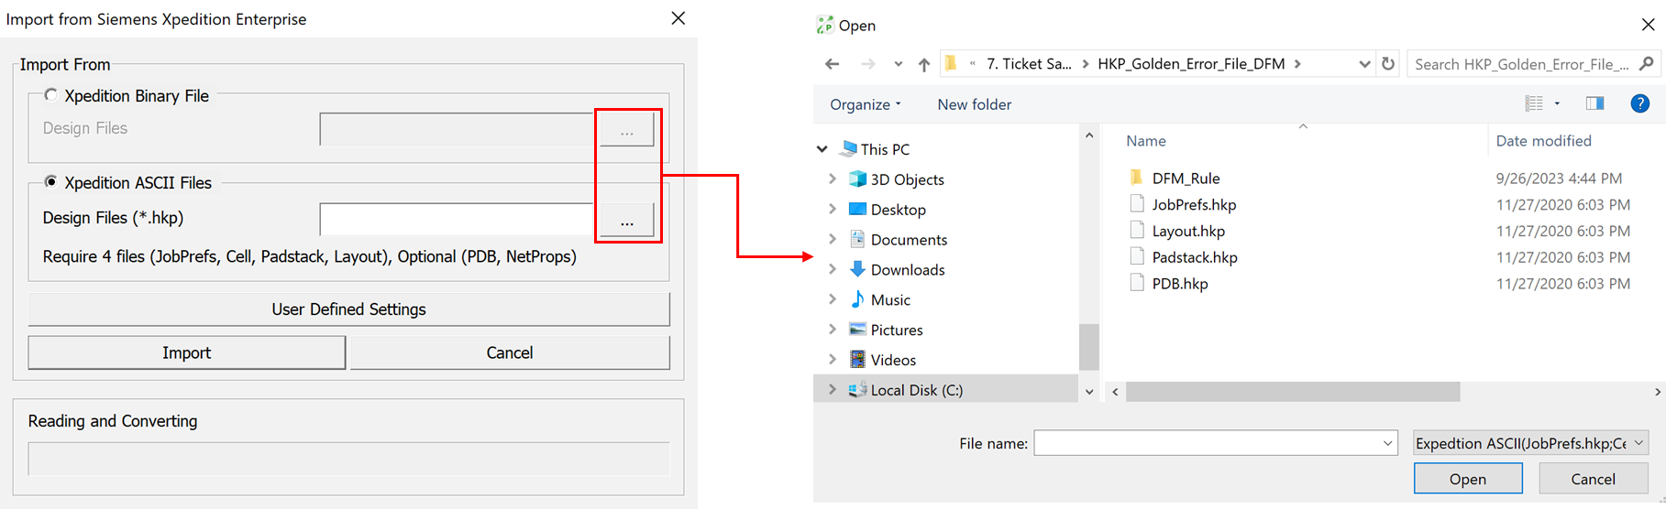Viewport: 1666px width, 509px height.
Task: Click the User Defined Settings button
Action: [348, 309]
